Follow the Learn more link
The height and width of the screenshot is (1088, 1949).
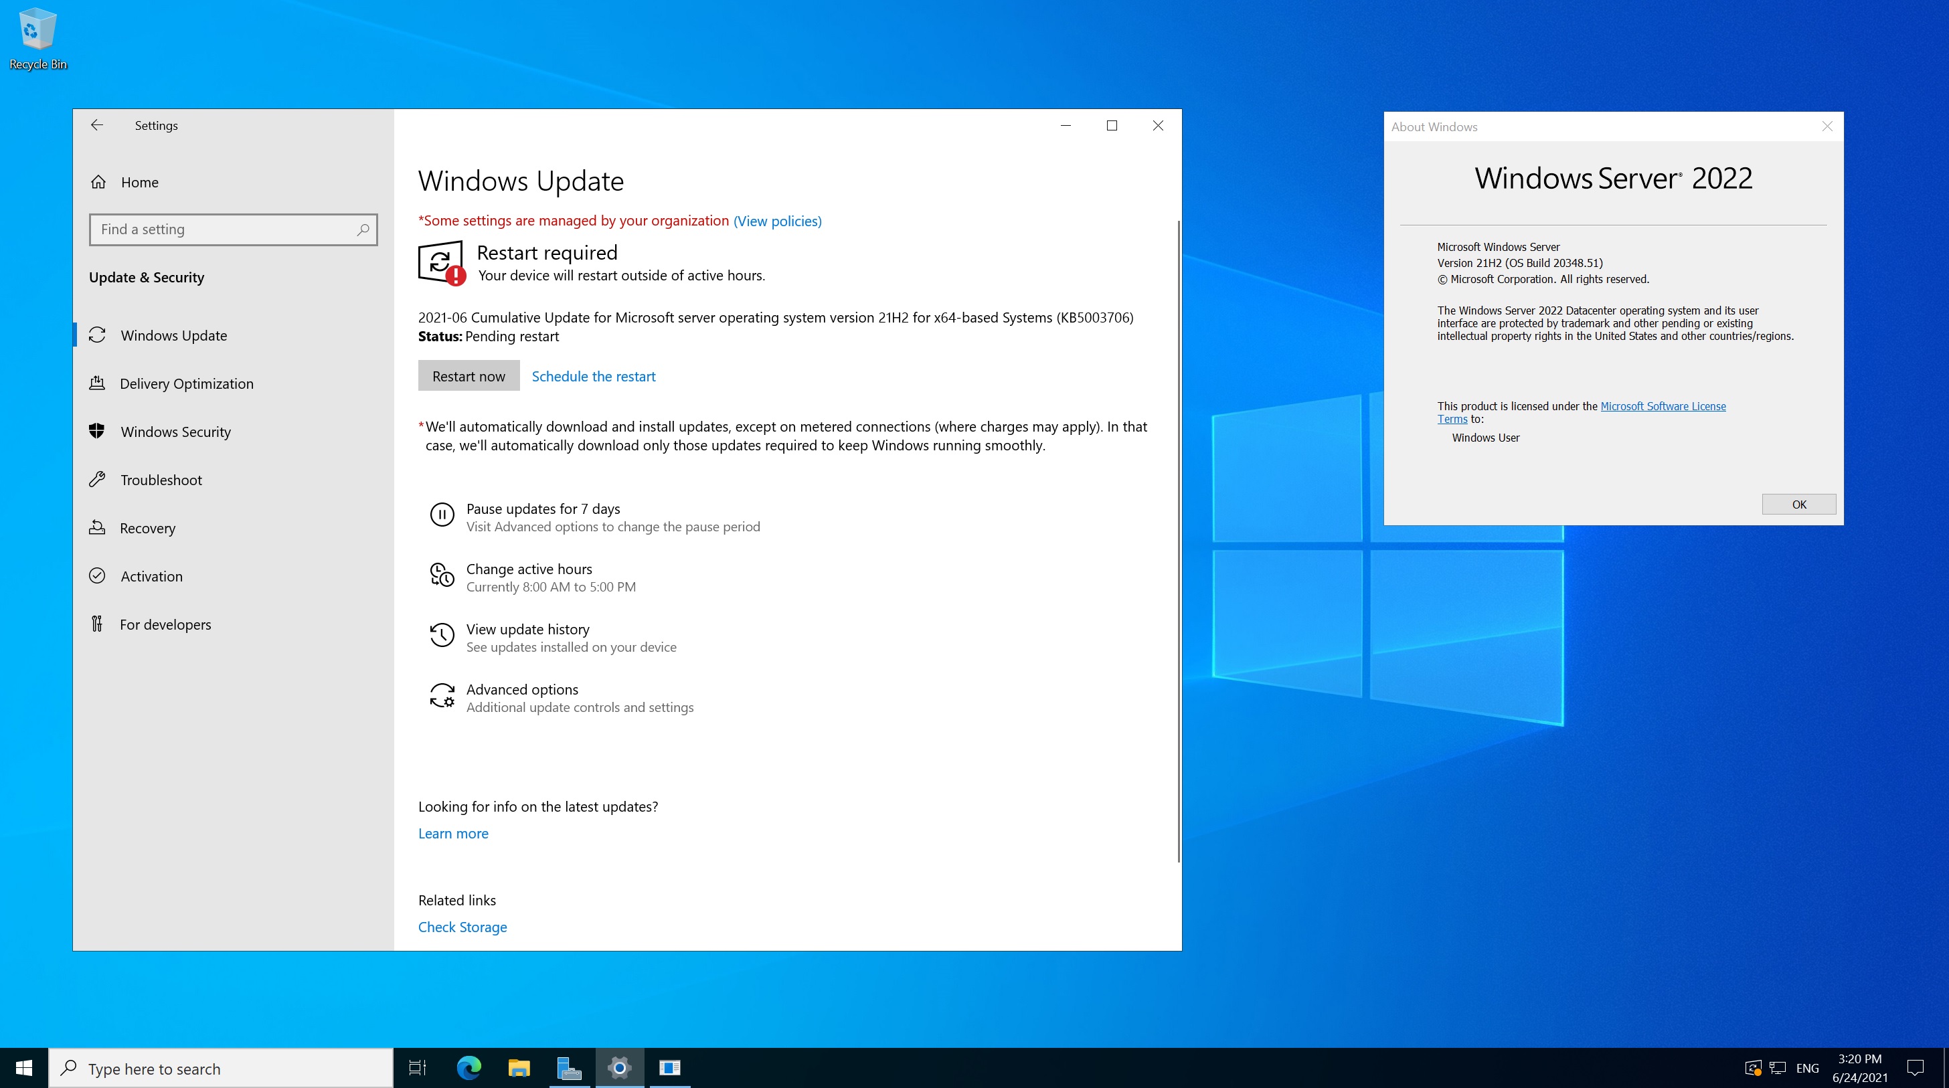point(453,833)
